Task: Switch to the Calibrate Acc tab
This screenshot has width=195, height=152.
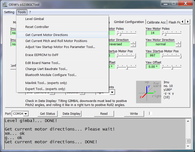Action: pyautogui.click(x=156, y=22)
